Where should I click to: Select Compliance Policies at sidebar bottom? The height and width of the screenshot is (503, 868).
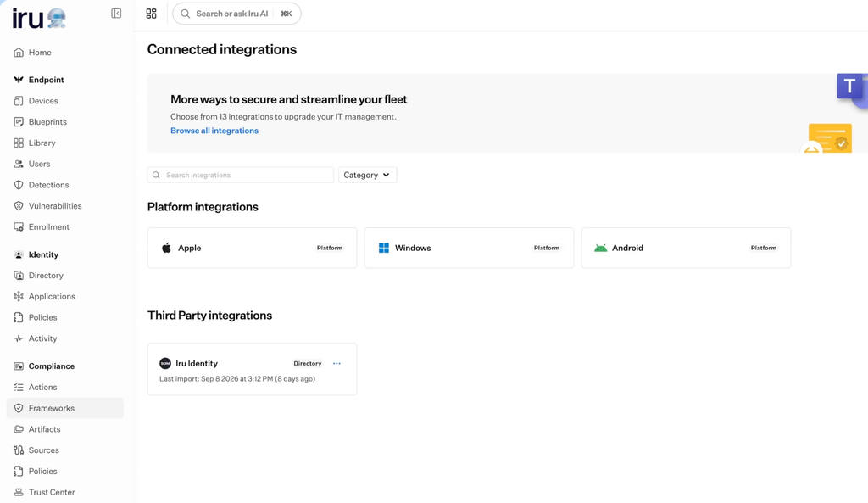[x=64, y=472]
